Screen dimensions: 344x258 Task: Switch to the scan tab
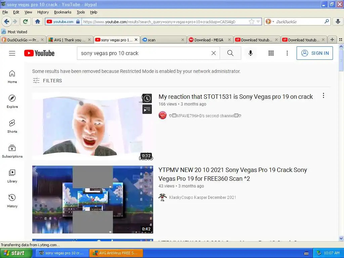tap(163, 40)
